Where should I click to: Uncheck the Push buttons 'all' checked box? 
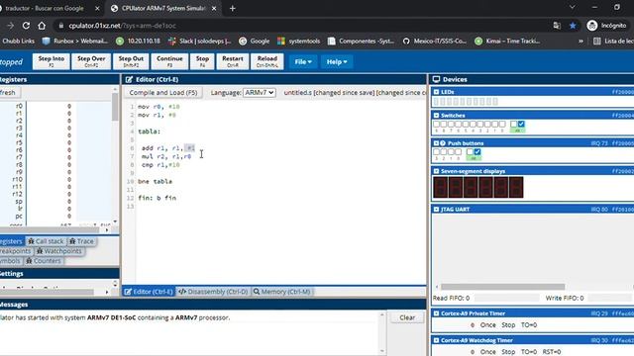tap(477, 151)
